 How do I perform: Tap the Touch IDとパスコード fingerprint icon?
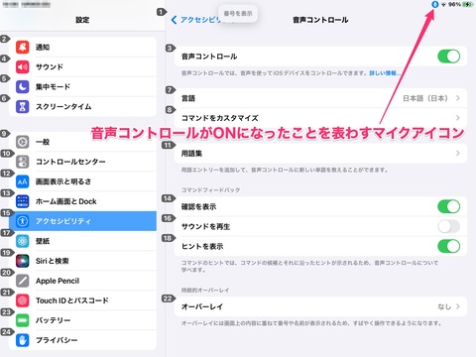[x=23, y=300]
